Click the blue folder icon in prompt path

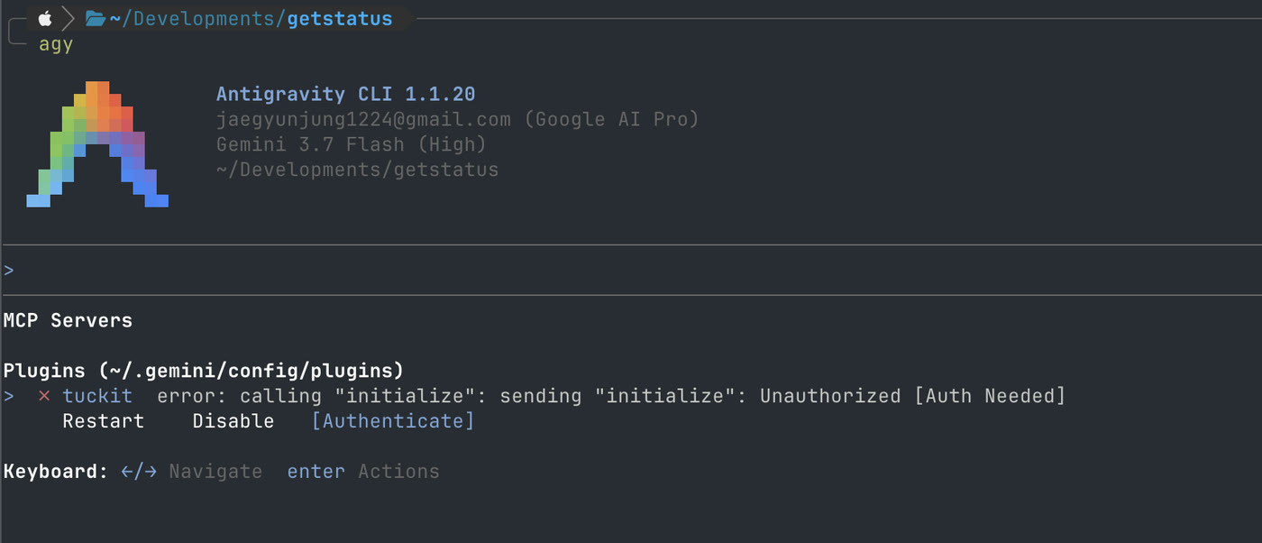pos(95,18)
